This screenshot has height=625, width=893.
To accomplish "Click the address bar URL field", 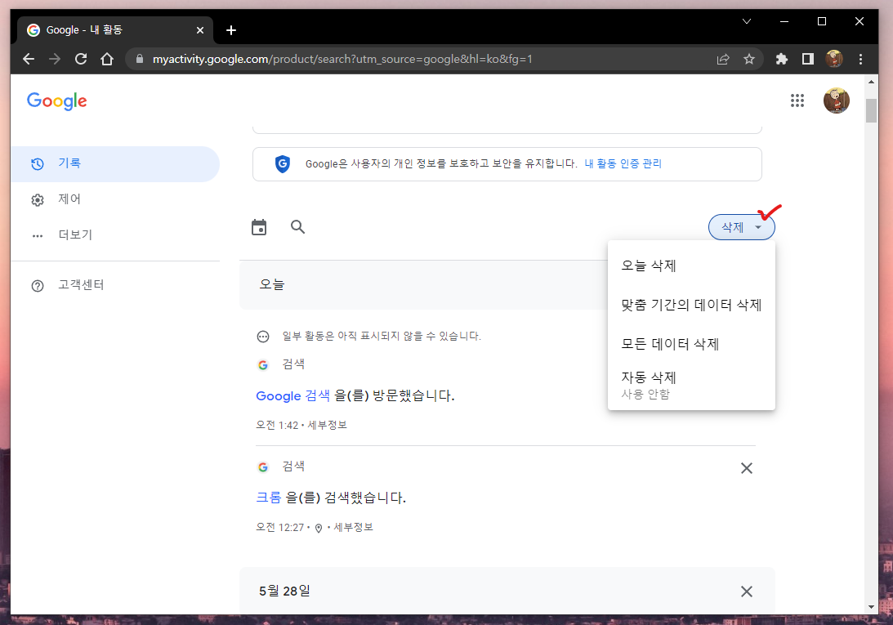I will point(422,59).
